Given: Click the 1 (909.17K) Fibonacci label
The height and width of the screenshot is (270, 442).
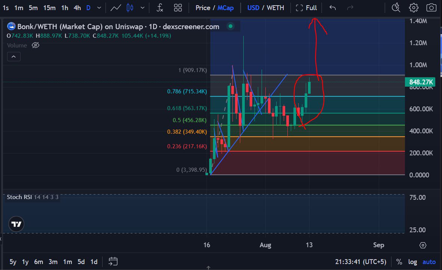Looking at the screenshot, I should (192, 70).
